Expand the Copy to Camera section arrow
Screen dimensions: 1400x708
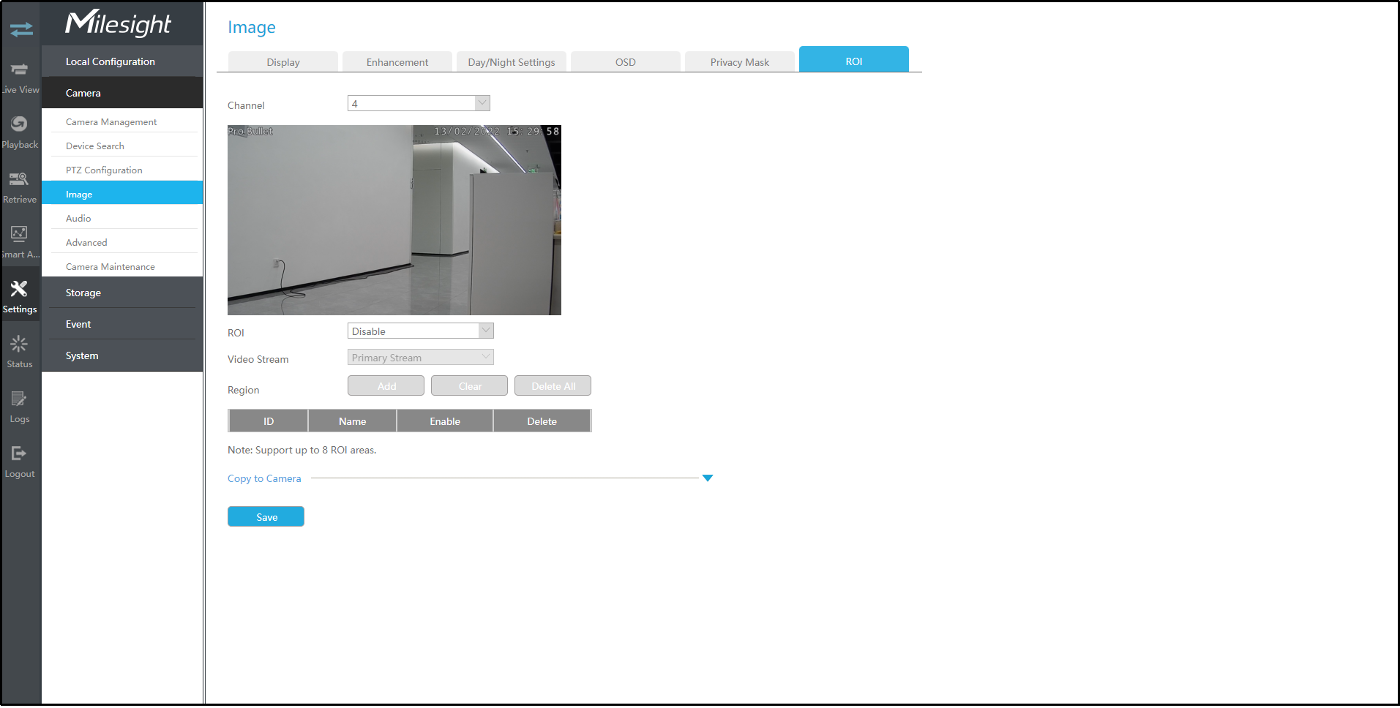707,478
